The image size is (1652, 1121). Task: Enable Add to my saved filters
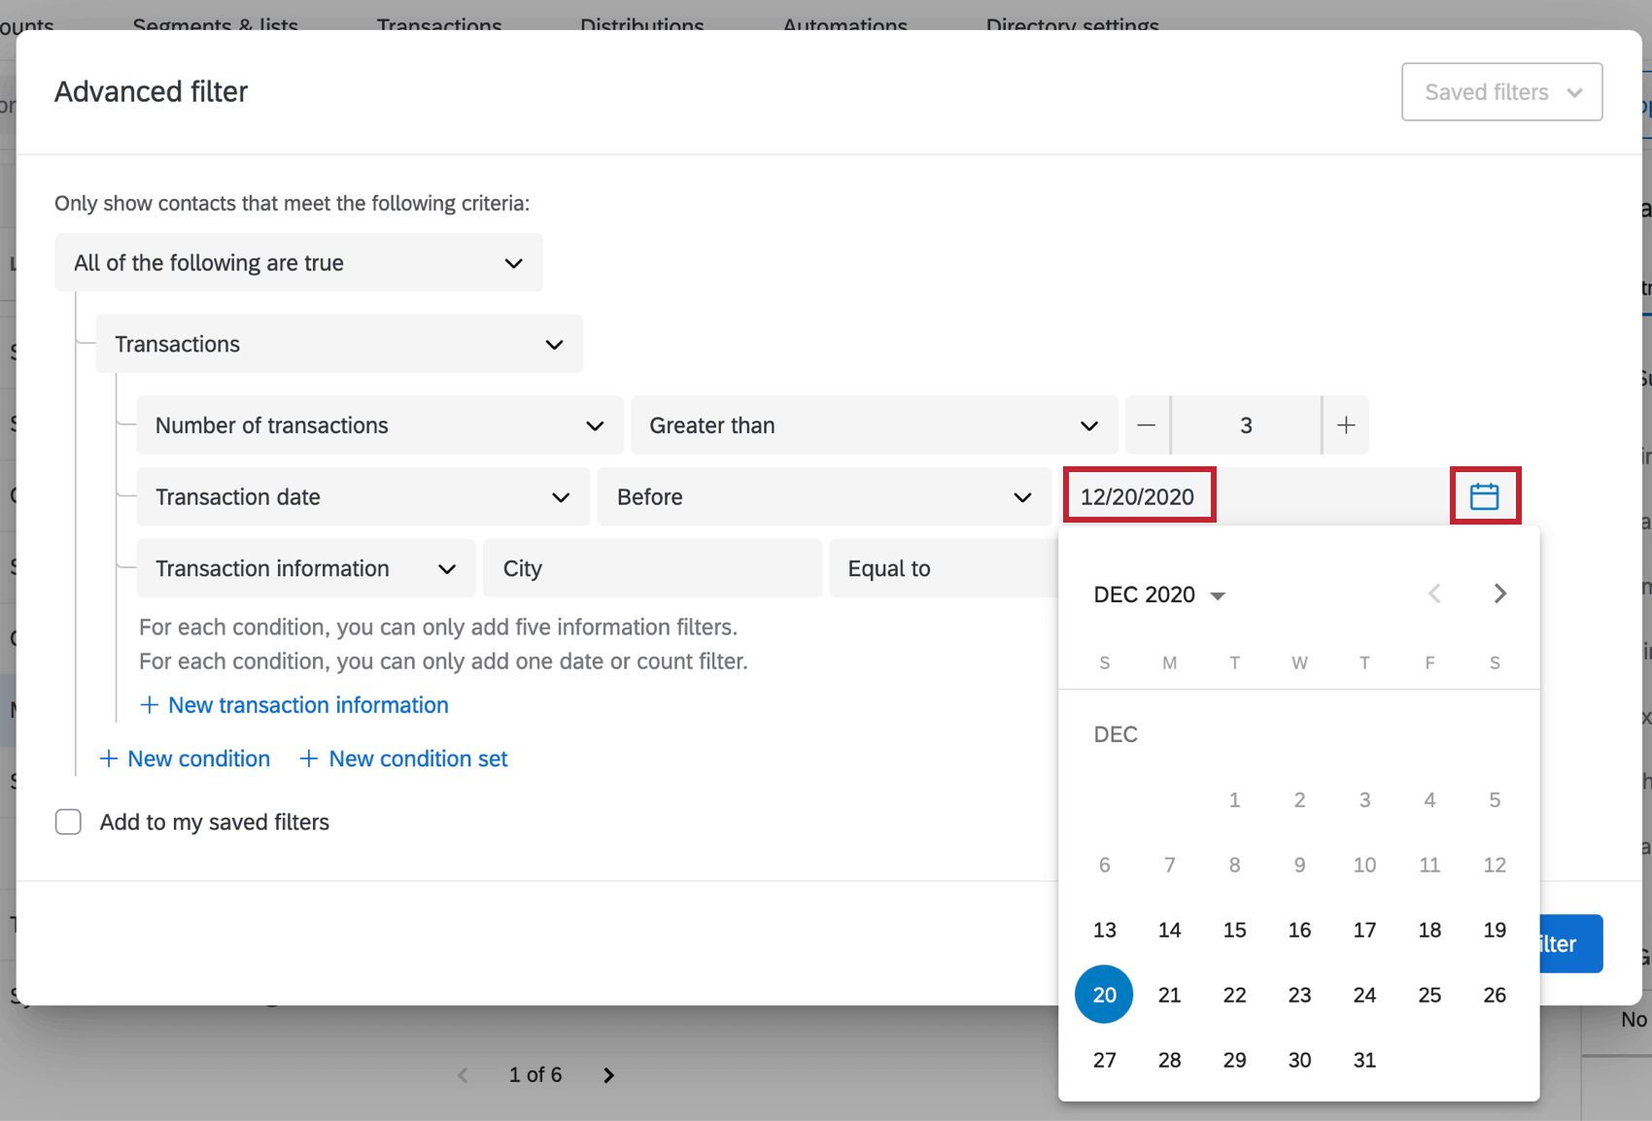click(68, 822)
